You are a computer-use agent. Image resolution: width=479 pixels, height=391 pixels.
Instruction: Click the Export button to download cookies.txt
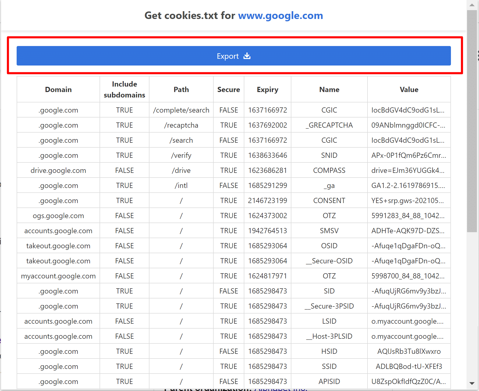click(x=233, y=56)
